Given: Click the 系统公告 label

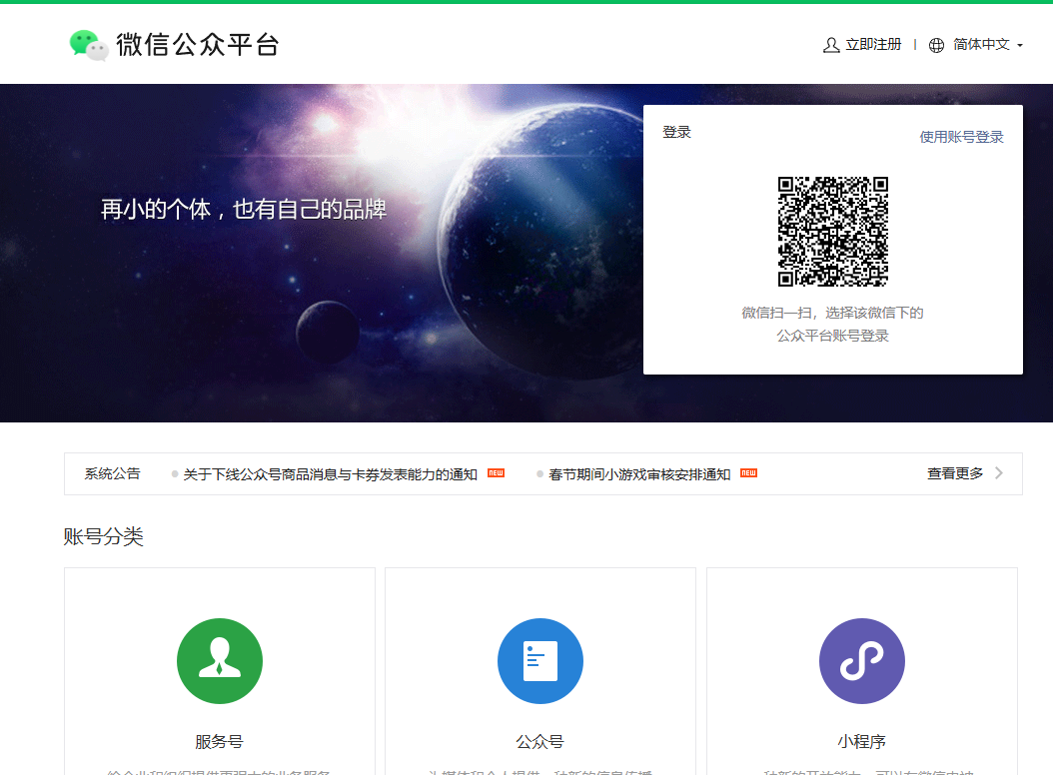Looking at the screenshot, I should point(112,473).
